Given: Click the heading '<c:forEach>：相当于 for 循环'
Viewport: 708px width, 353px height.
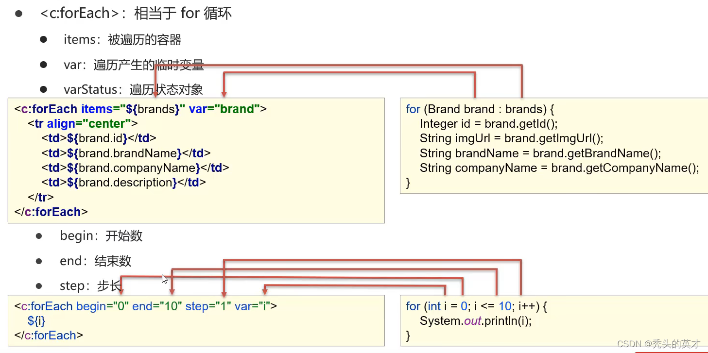Looking at the screenshot, I should point(136,13).
